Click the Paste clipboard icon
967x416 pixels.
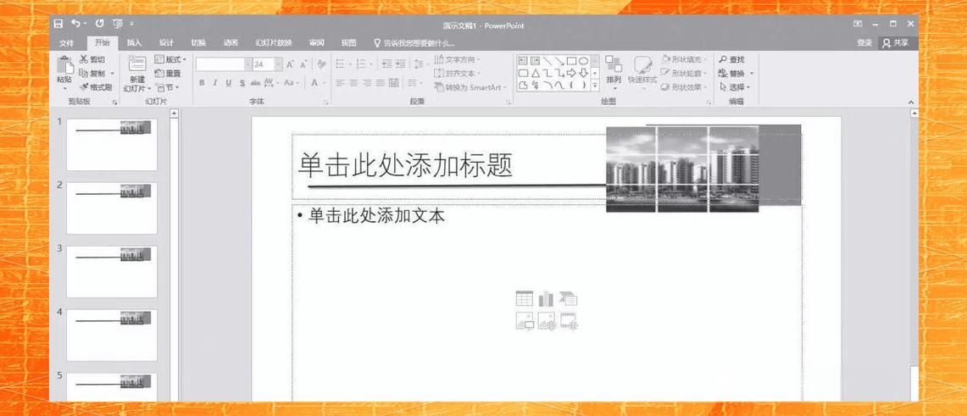point(64,65)
